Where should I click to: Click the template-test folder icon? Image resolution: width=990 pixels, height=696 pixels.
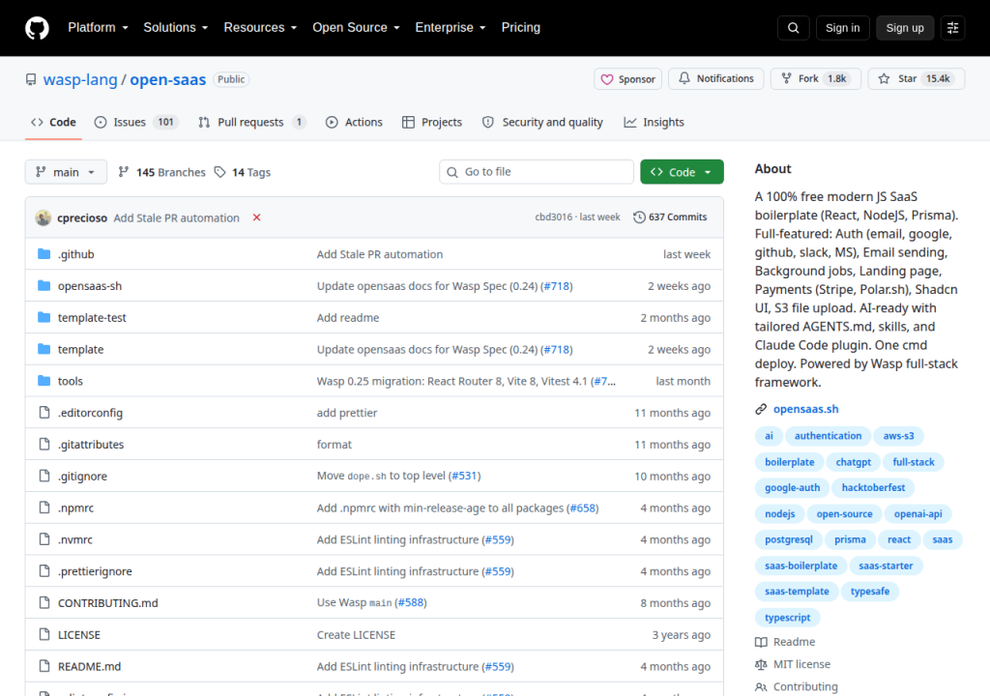pyautogui.click(x=44, y=317)
